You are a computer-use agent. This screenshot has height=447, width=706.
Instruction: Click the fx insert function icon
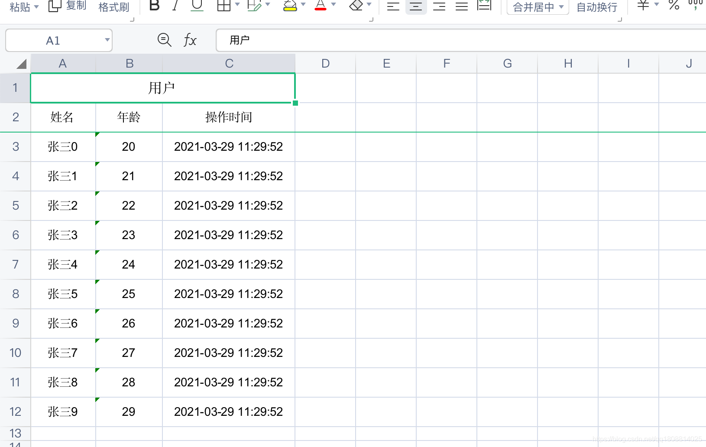[x=190, y=40]
